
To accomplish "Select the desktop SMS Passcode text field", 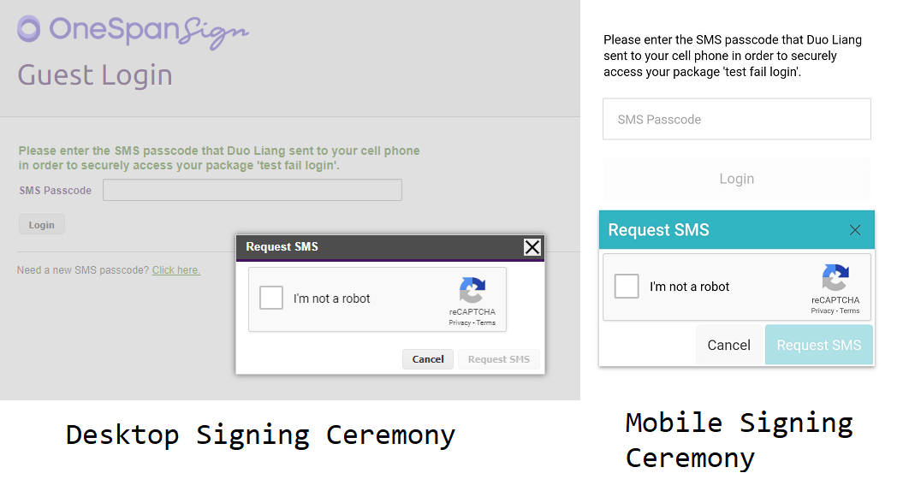I will point(252,190).
